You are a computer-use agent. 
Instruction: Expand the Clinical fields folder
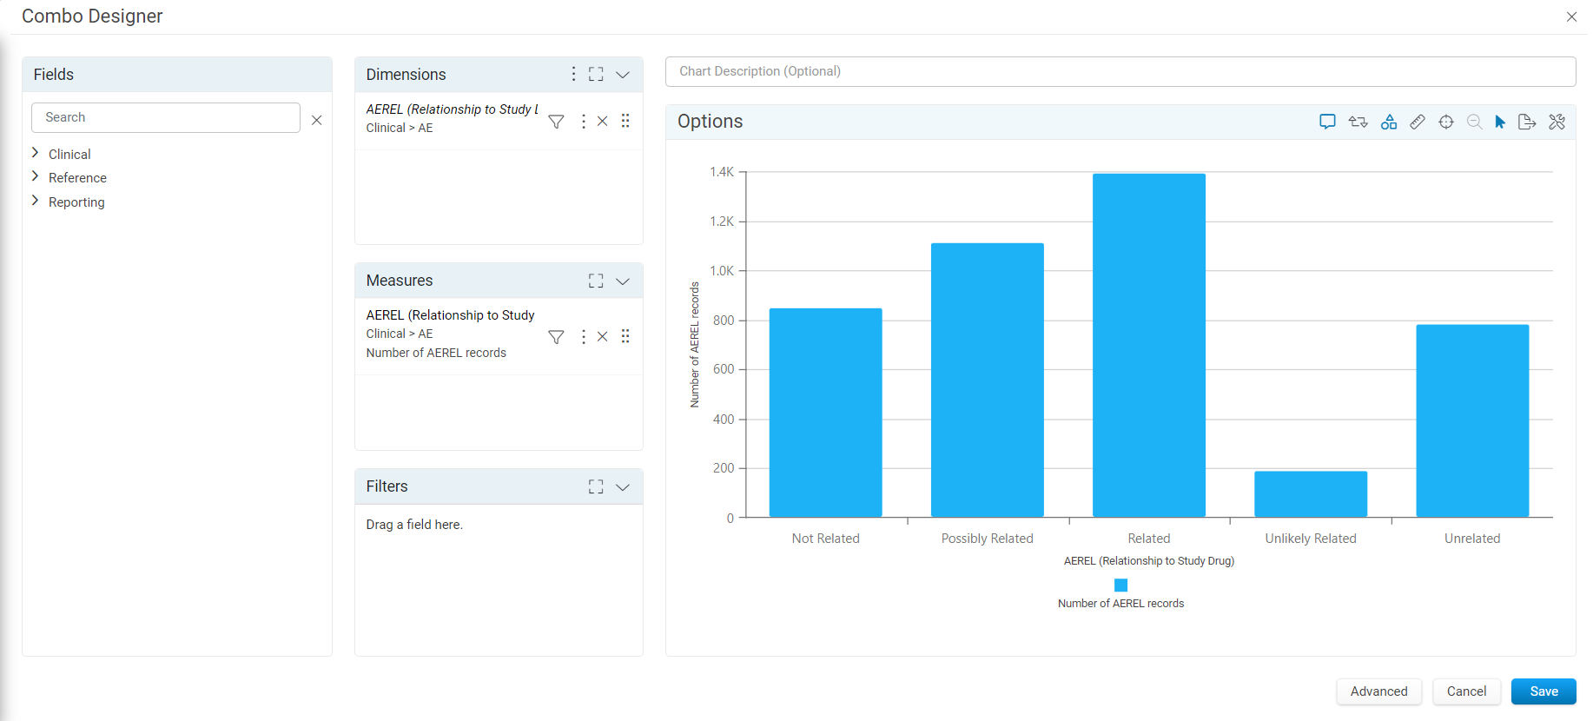coord(35,153)
